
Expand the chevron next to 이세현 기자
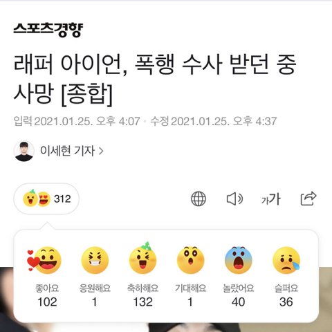(x=101, y=151)
